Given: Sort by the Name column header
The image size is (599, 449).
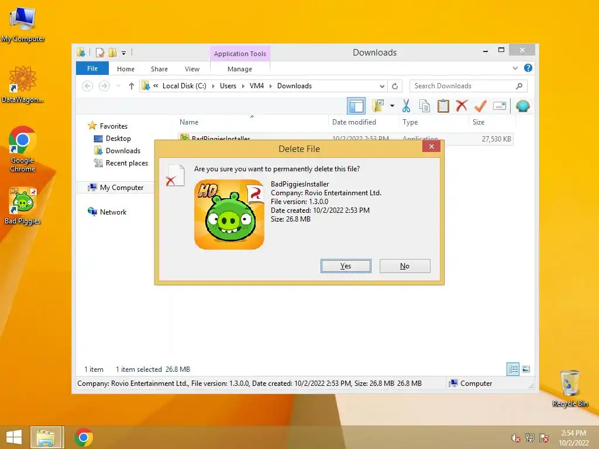Looking at the screenshot, I should (x=189, y=122).
